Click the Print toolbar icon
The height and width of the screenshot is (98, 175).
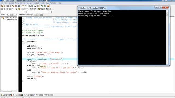point(19,6)
